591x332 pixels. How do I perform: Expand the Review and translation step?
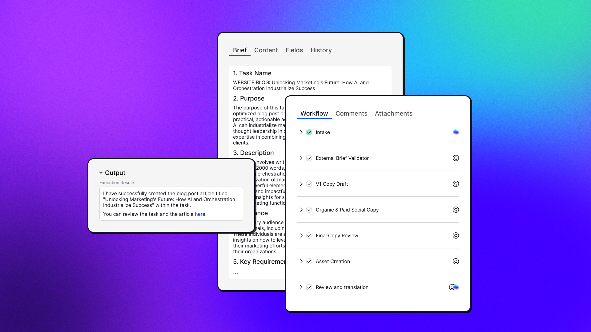pyautogui.click(x=301, y=287)
